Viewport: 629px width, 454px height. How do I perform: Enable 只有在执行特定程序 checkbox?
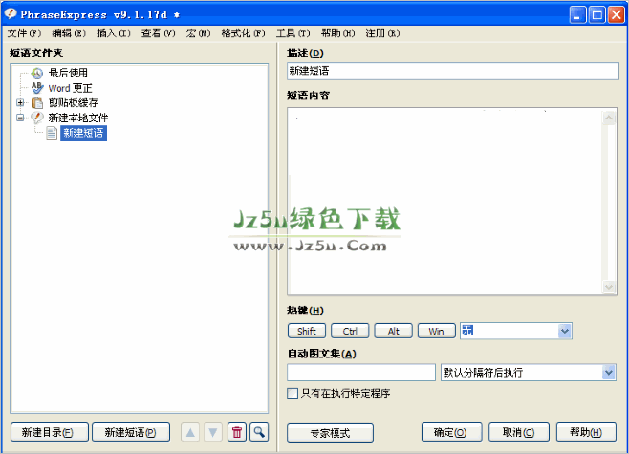tap(293, 394)
